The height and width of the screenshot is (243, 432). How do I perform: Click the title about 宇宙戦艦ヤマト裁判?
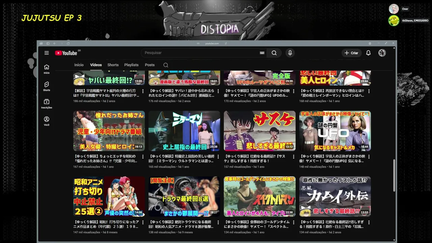106,93
